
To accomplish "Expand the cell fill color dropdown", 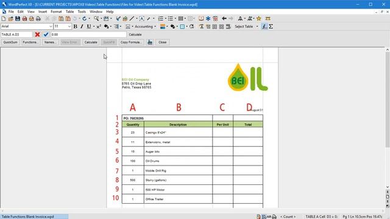I will point(167,27).
